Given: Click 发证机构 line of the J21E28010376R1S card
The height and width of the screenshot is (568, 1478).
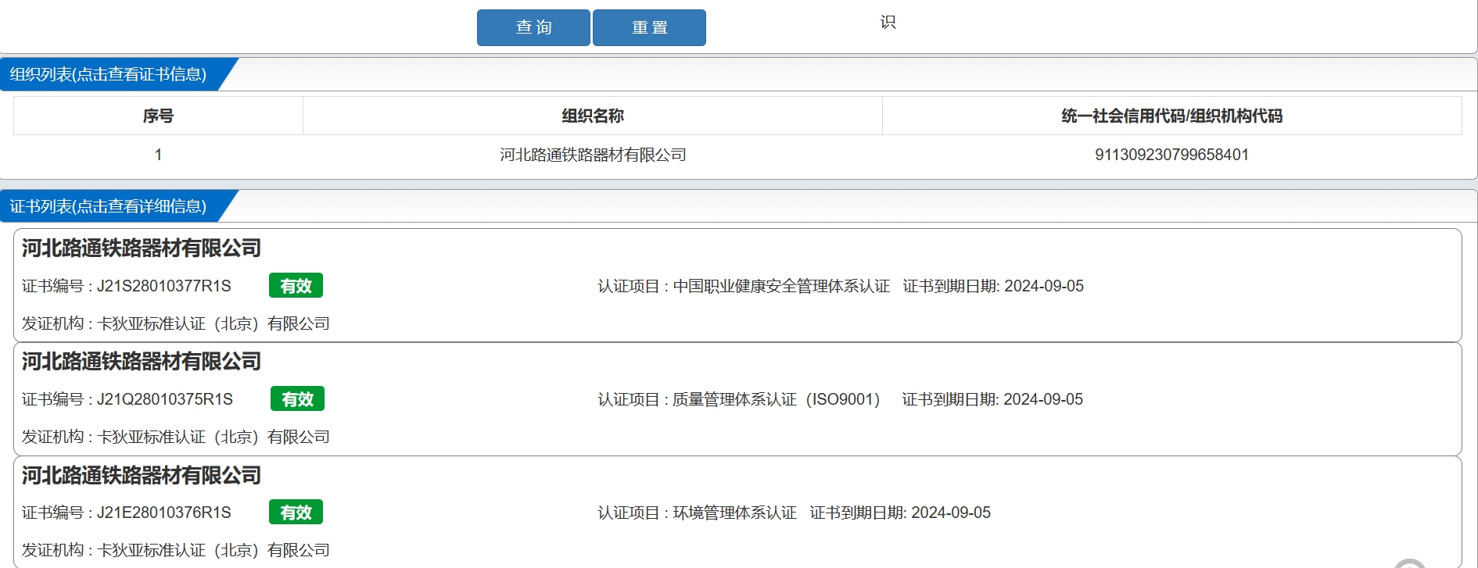Looking at the screenshot, I should tap(175, 550).
